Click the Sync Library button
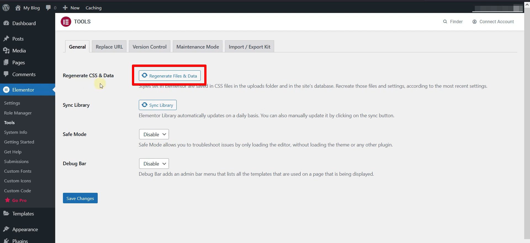The width and height of the screenshot is (530, 243). [x=158, y=105]
